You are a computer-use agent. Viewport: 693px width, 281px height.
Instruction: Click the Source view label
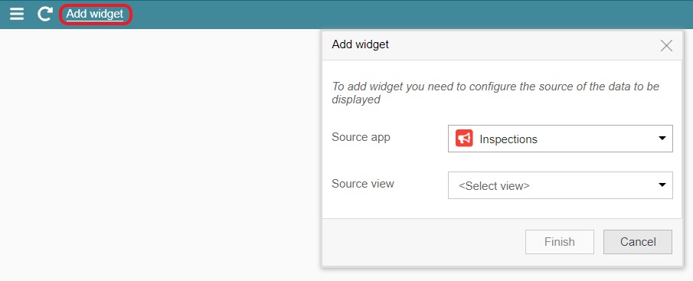coord(362,183)
